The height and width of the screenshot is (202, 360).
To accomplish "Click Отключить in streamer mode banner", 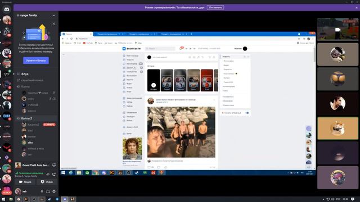I will pyautogui.click(x=215, y=7).
